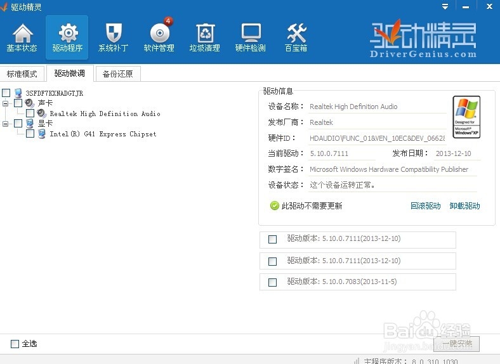Click the 驱动版本 5.10.0.7083(2013-11-5) text

click(x=342, y=282)
